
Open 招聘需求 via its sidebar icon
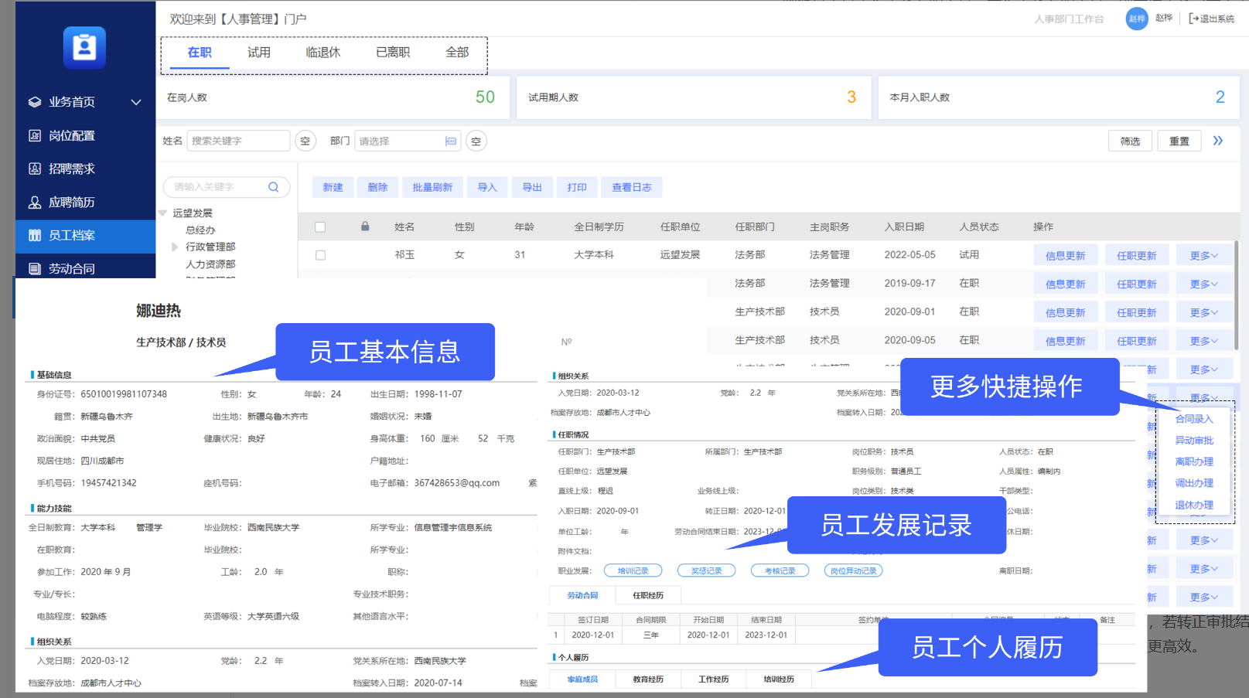(x=34, y=169)
